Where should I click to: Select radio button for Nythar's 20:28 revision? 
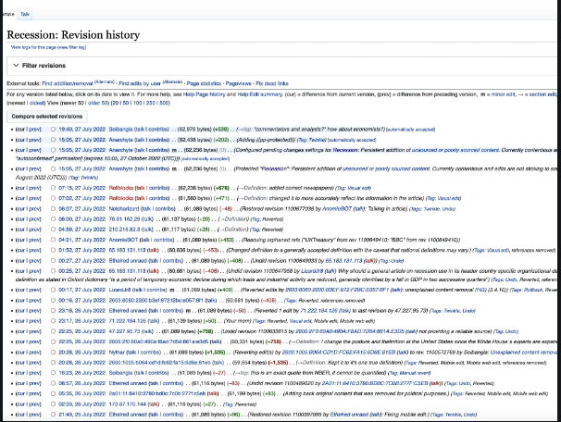[53, 353]
